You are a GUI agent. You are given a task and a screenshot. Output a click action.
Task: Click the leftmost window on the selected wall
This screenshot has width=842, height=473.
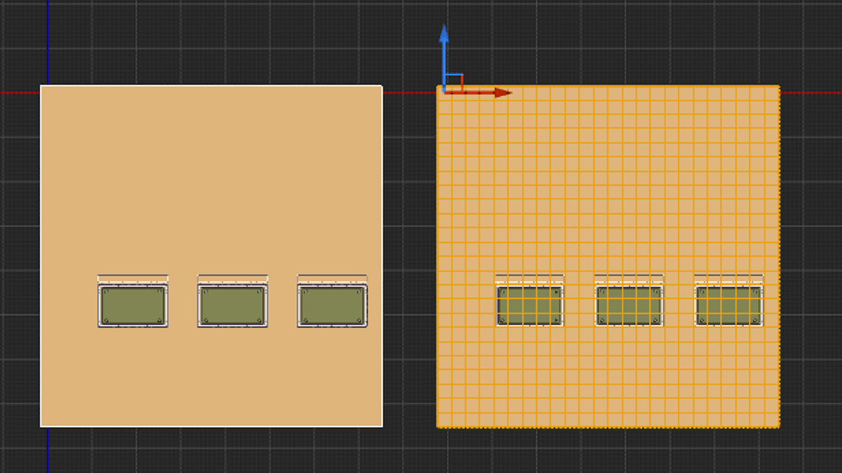tap(531, 304)
